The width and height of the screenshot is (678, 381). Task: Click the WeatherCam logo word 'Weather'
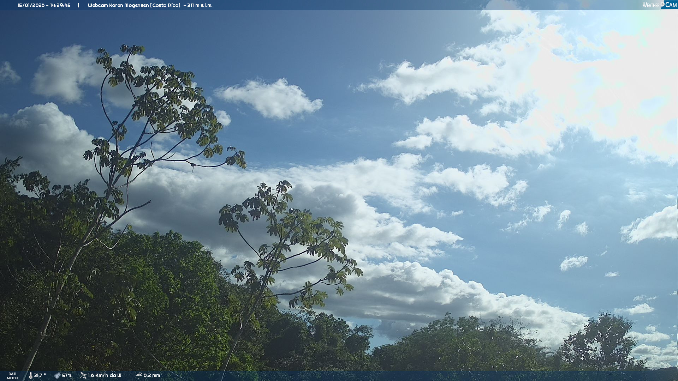tap(650, 5)
